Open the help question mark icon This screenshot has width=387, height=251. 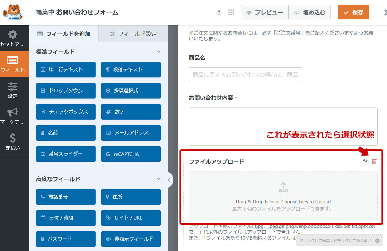click(219, 12)
